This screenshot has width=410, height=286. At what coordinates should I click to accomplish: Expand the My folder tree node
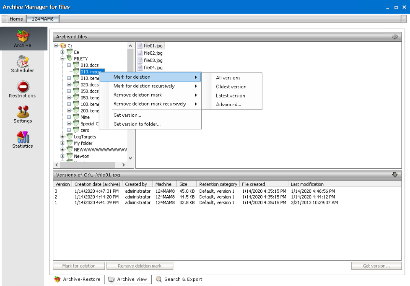62,143
